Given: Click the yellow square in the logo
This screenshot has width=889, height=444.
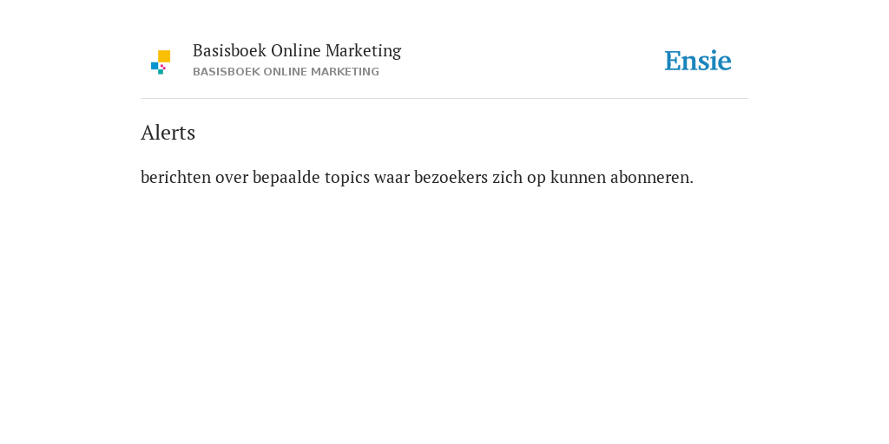Looking at the screenshot, I should click(164, 56).
